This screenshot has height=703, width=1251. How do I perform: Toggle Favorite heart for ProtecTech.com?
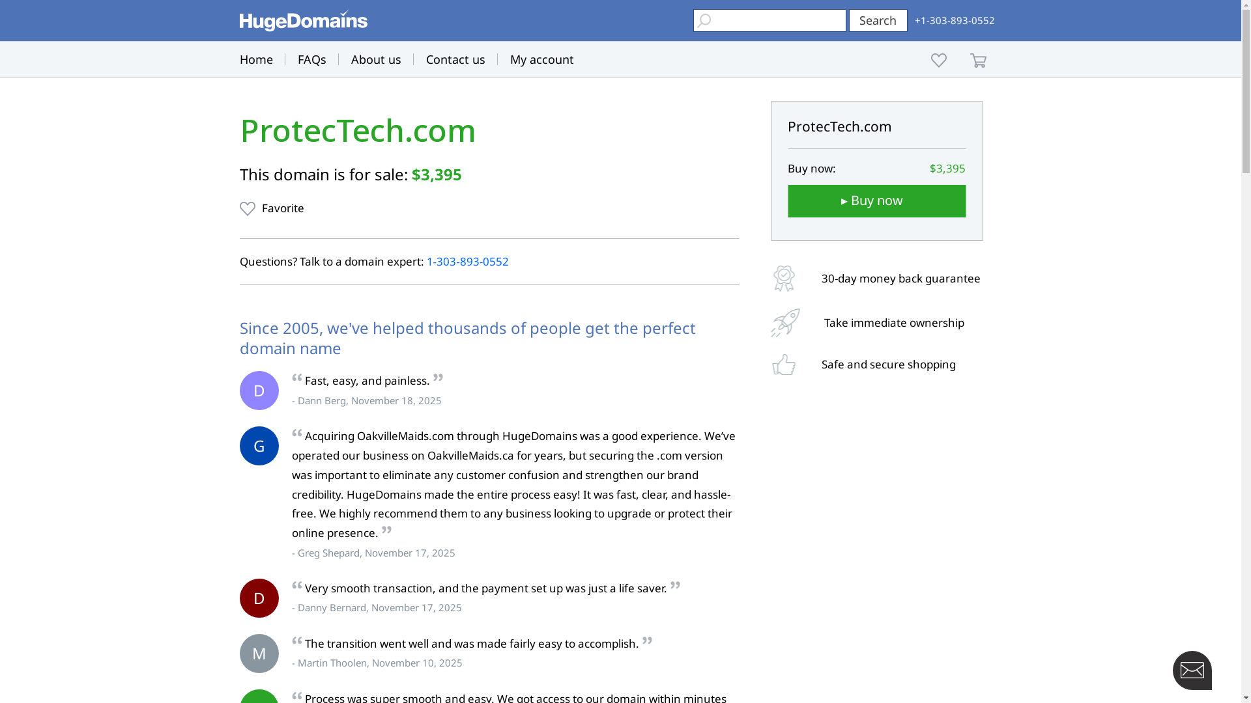click(248, 208)
